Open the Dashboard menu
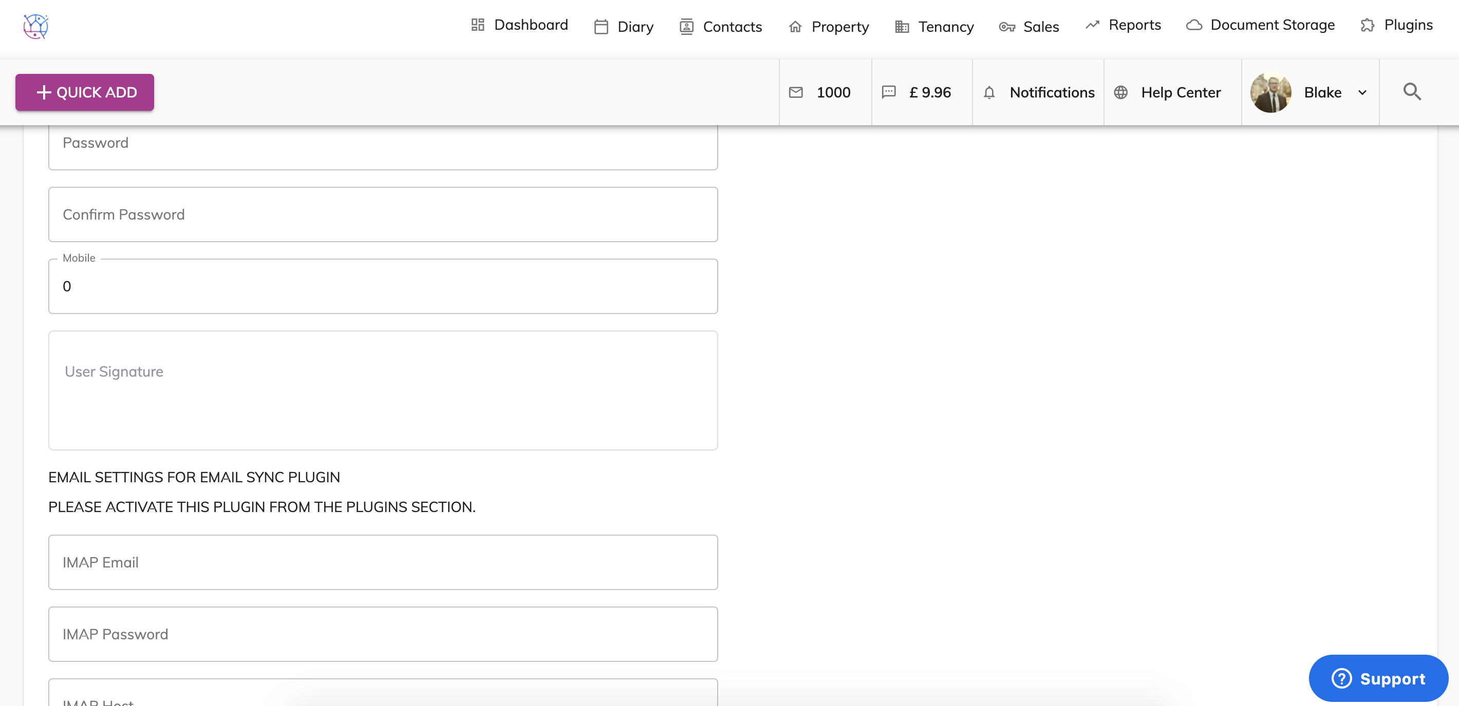Image resolution: width=1459 pixels, height=706 pixels. tap(519, 25)
